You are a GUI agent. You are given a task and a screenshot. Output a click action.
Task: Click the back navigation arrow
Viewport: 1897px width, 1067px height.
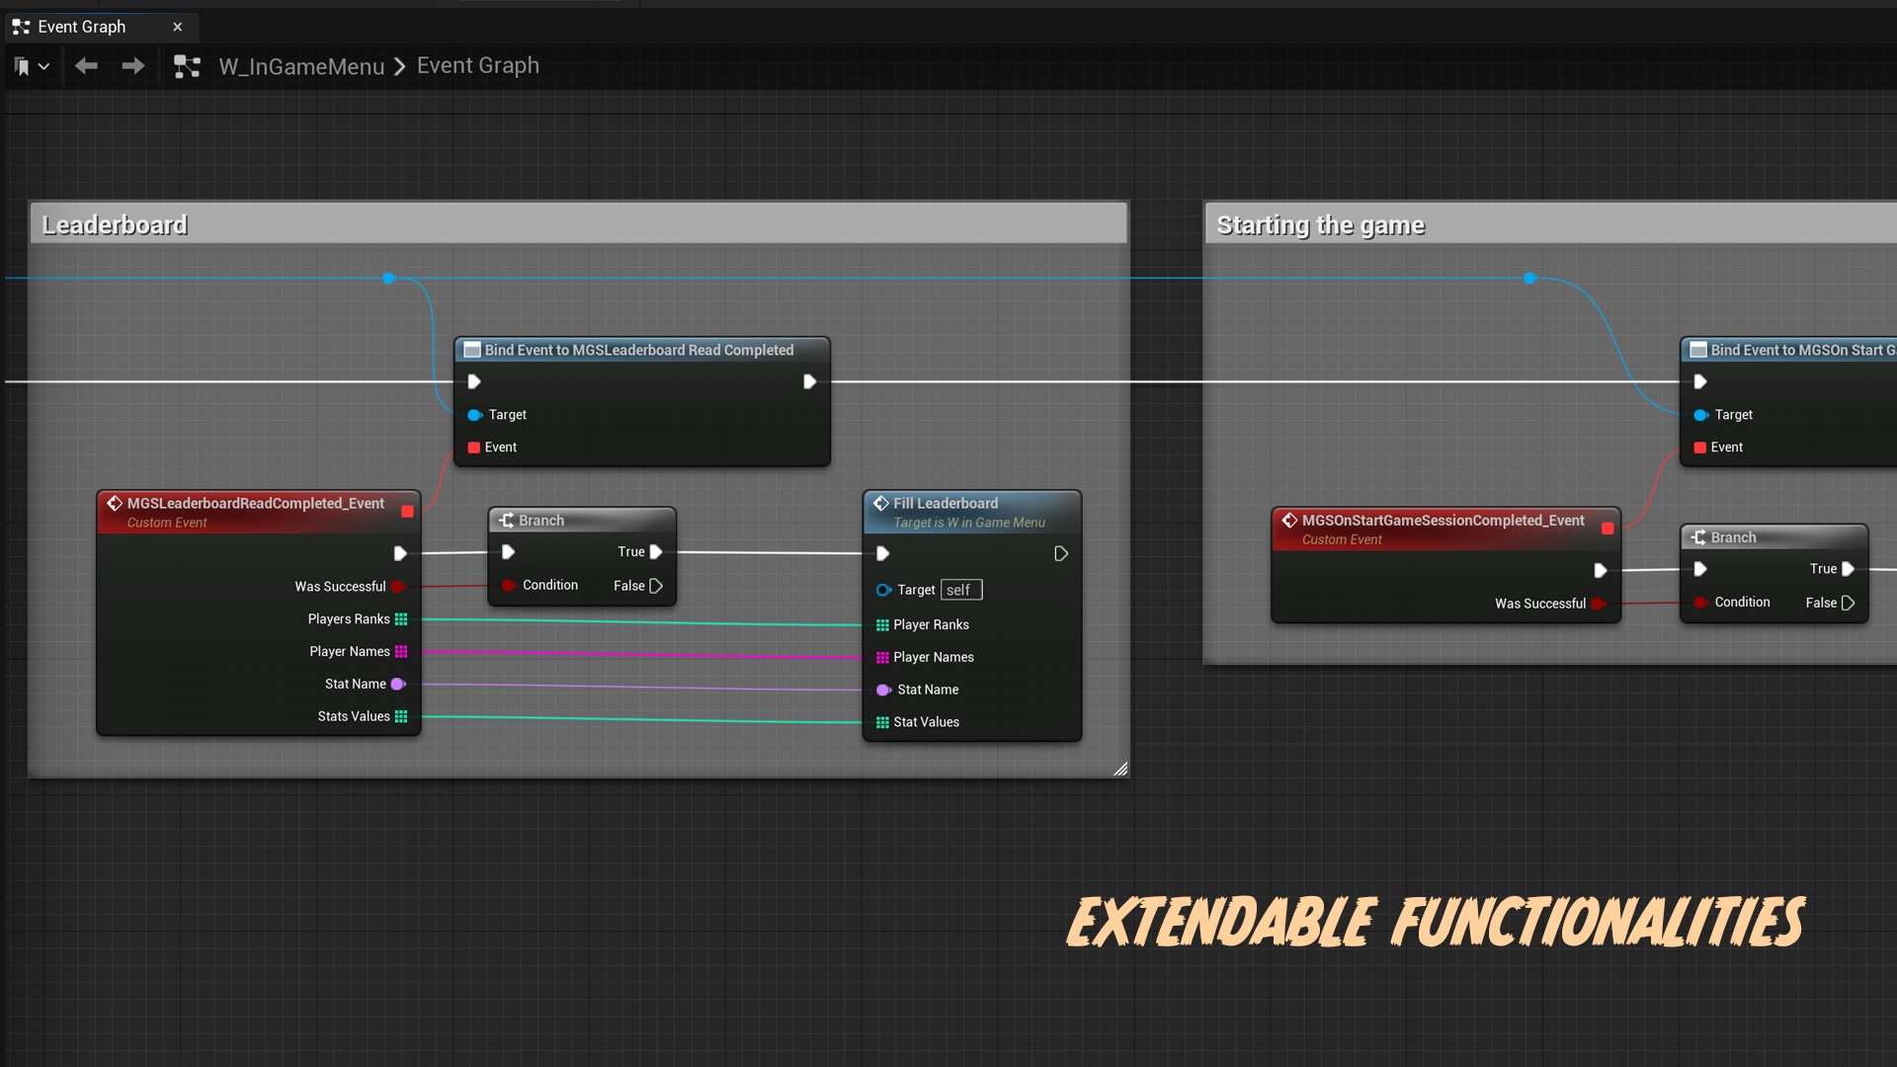tap(86, 65)
